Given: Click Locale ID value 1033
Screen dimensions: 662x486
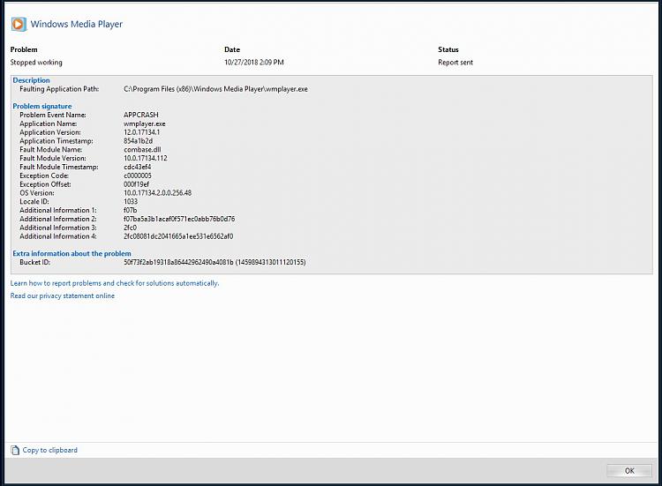Looking at the screenshot, I should (131, 202).
